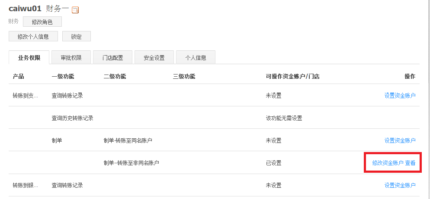Click 设置资金账户 in the 转账到支... row

pos(400,96)
